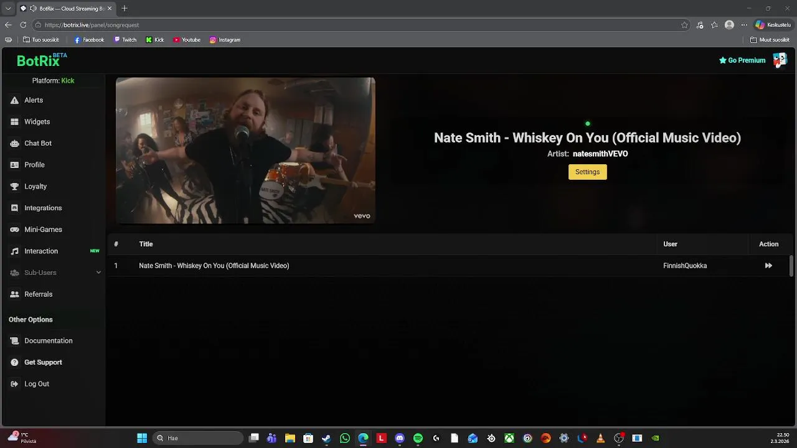Select the Title column header

click(x=146, y=244)
